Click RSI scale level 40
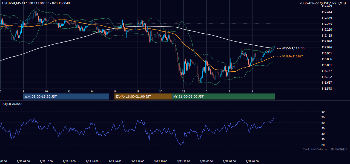The height and width of the screenshot is (164, 350). 323,134
